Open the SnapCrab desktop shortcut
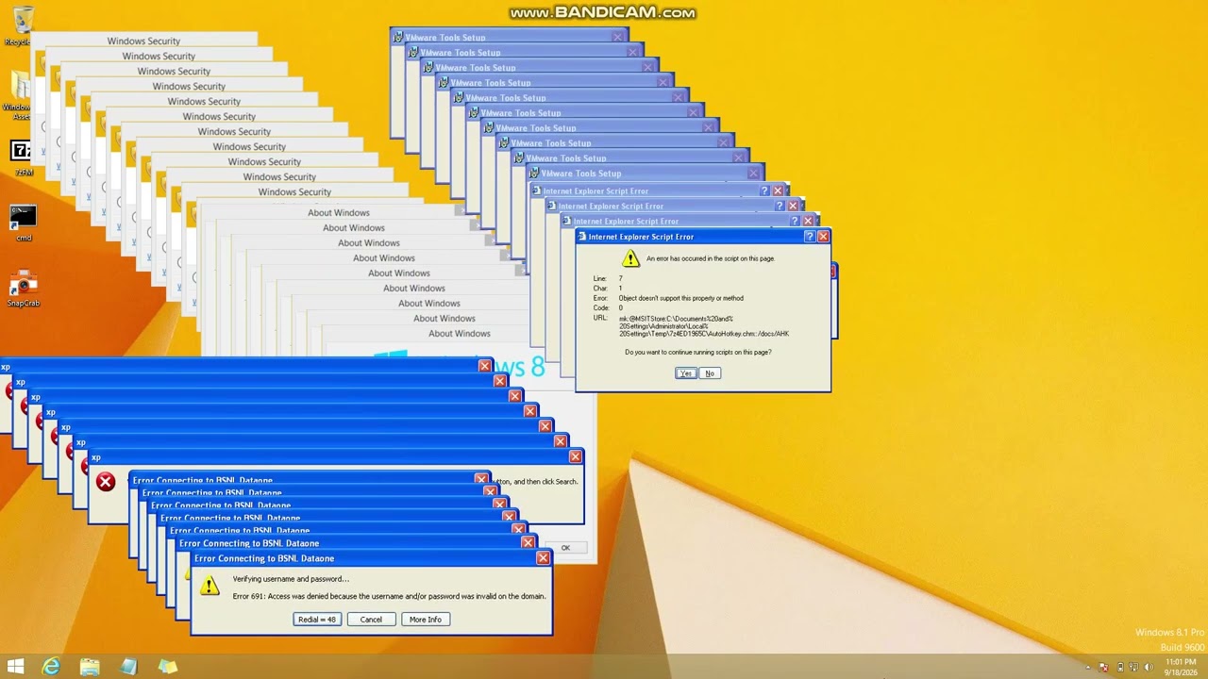The width and height of the screenshot is (1208, 679). click(x=23, y=290)
